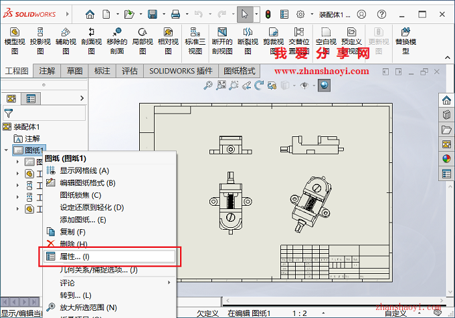Switch to the PropertyManager tab icon
The image size is (455, 318).
(31, 99)
